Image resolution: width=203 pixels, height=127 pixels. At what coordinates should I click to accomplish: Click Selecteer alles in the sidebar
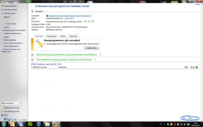pos(10,13)
